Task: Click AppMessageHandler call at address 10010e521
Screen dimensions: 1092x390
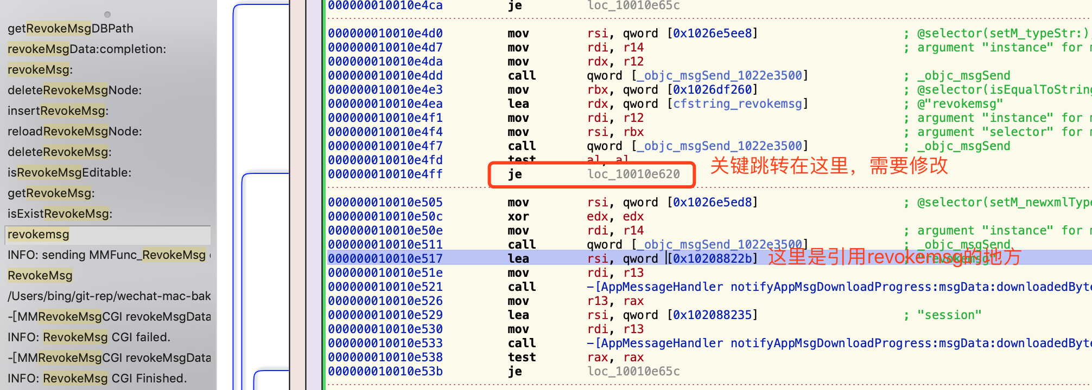Action: [x=839, y=287]
